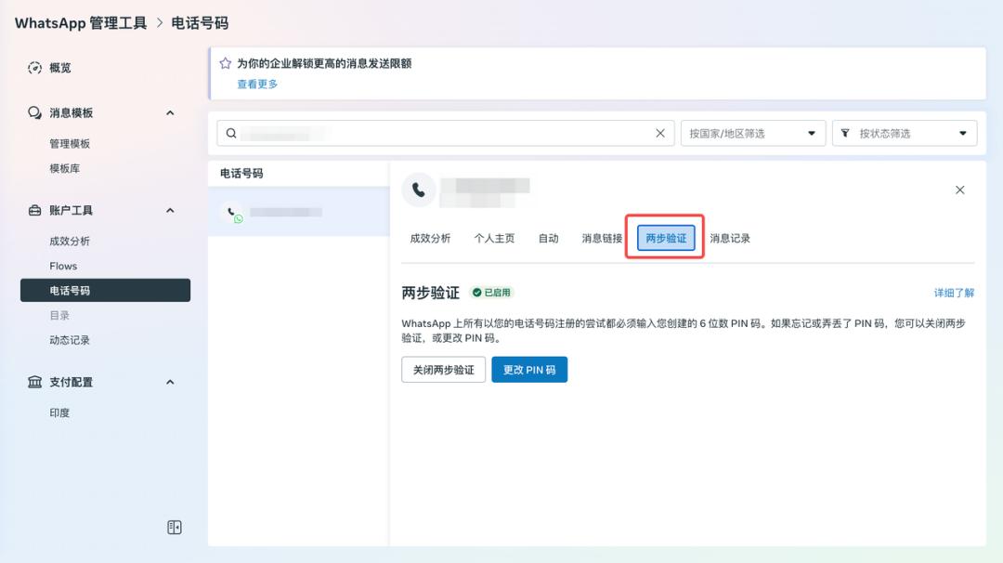Screen dimensions: 1003x563
Task: Collapse the 账户工具 section chevron
Action: (x=170, y=211)
